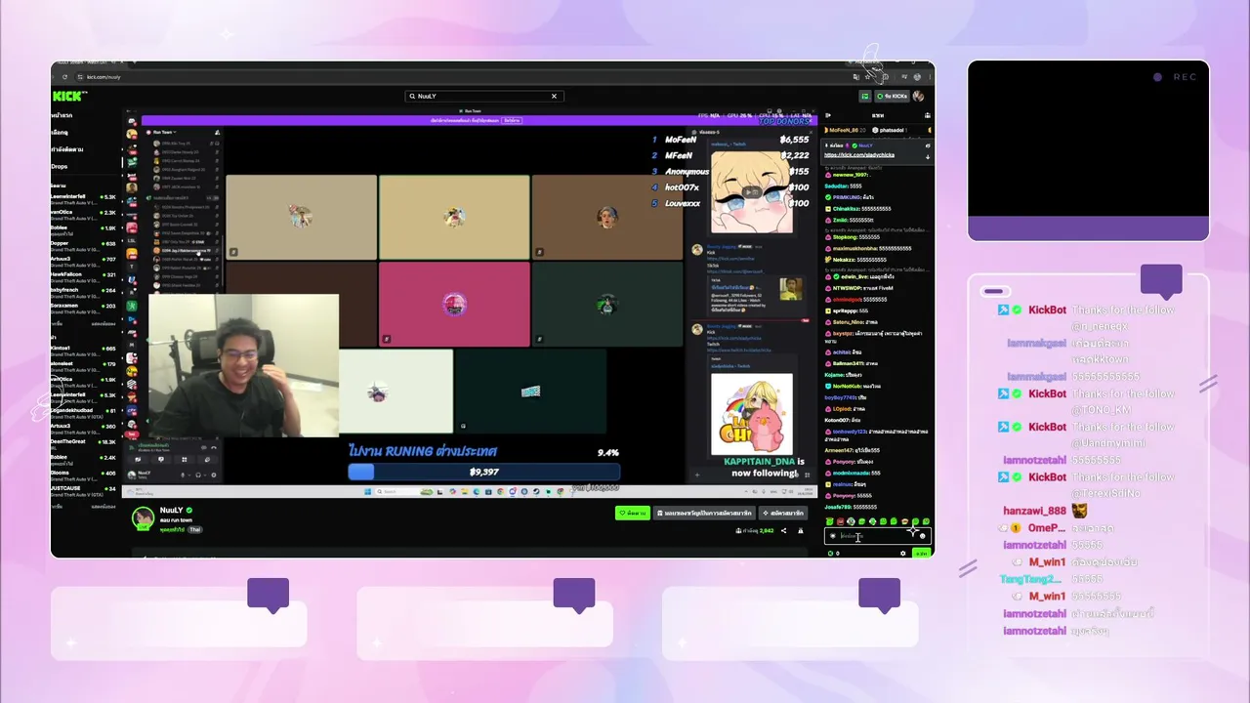
Task: Click the donation goal progress bar
Action: pos(483,472)
